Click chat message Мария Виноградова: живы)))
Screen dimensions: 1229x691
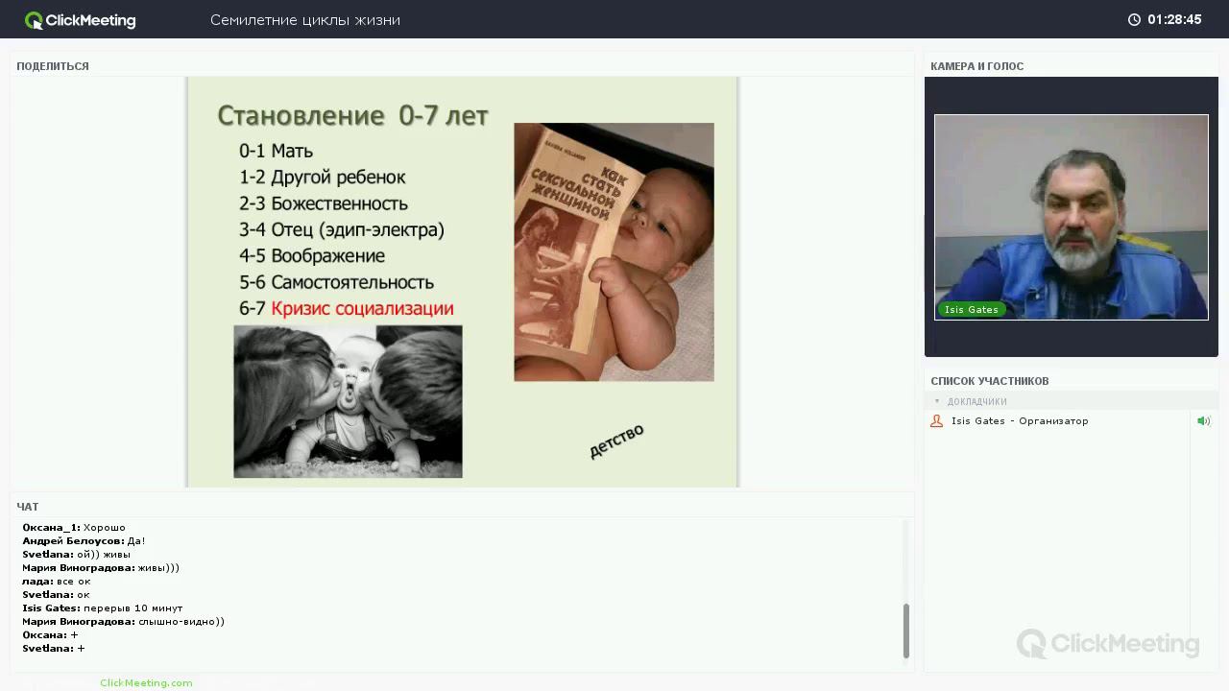pyautogui.click(x=101, y=568)
